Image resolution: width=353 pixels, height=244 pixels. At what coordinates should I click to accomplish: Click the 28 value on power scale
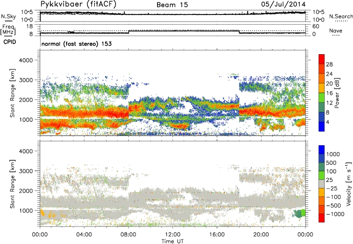click(329, 64)
